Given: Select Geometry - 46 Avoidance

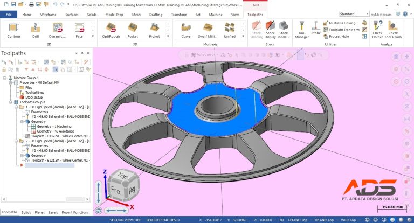Looking at the screenshot, I should point(55,131).
